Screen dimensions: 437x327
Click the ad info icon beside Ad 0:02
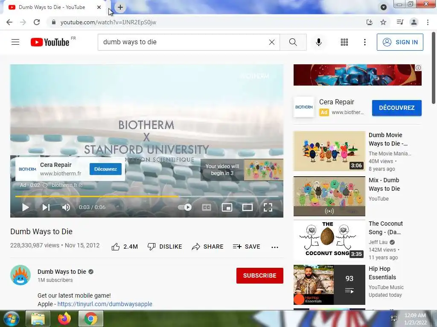[45, 185]
